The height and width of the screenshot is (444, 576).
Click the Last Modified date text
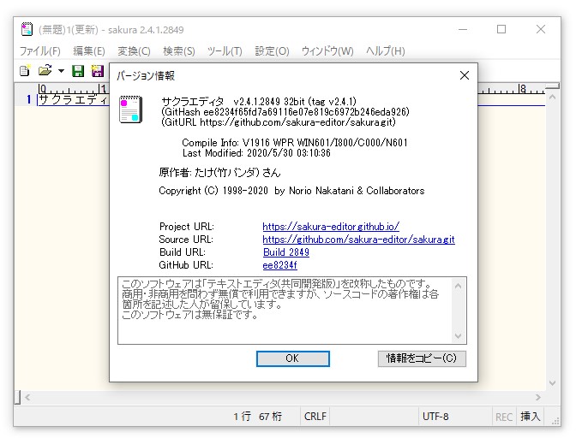(256, 153)
